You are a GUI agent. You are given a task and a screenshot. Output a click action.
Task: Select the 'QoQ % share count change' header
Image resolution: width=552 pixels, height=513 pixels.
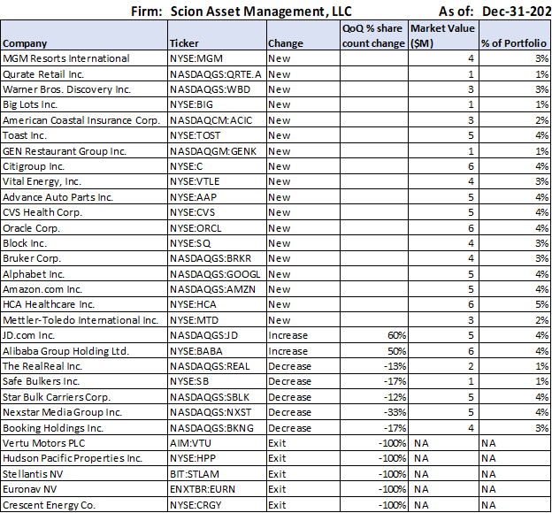pos(374,35)
